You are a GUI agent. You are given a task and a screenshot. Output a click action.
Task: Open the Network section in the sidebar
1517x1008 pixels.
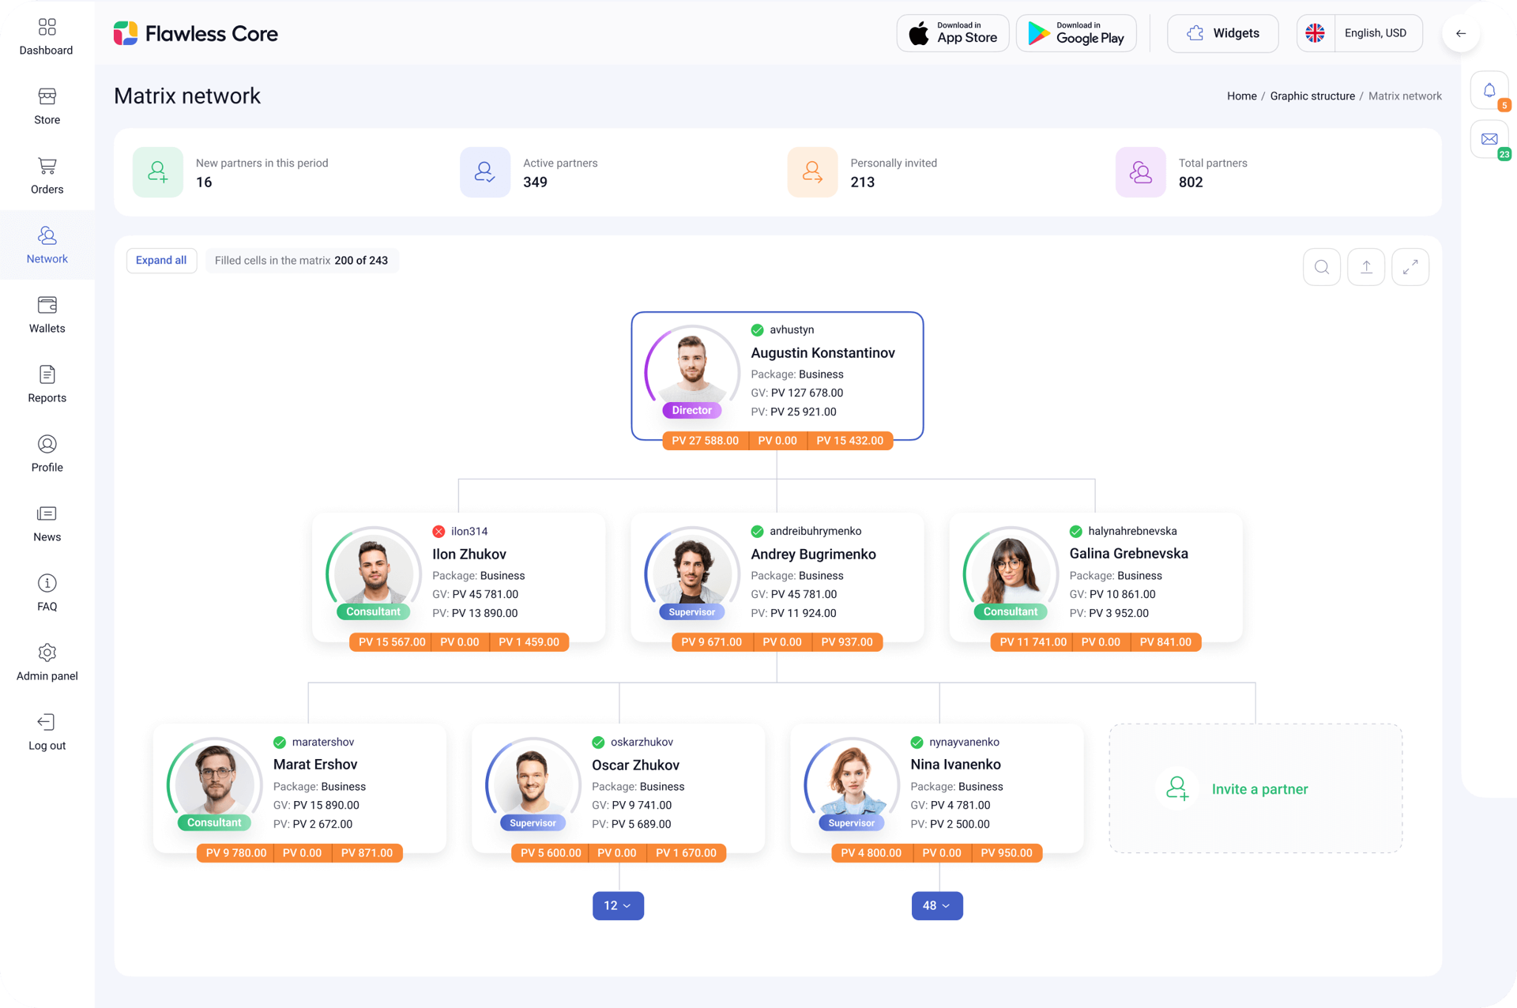(47, 245)
